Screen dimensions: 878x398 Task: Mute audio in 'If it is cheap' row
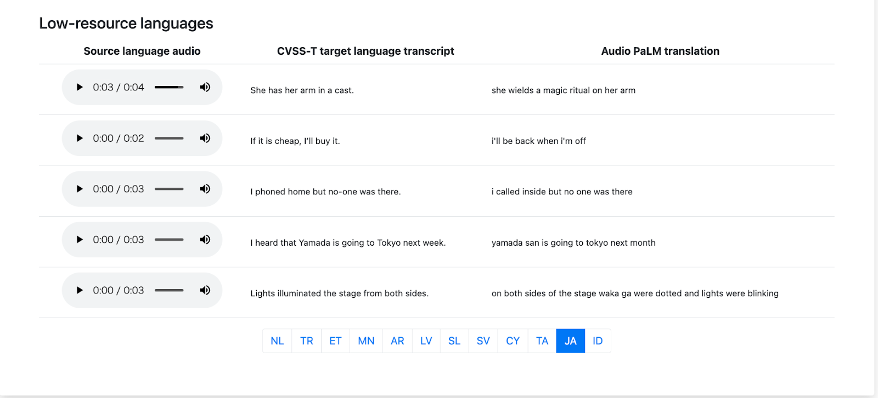pyautogui.click(x=205, y=138)
